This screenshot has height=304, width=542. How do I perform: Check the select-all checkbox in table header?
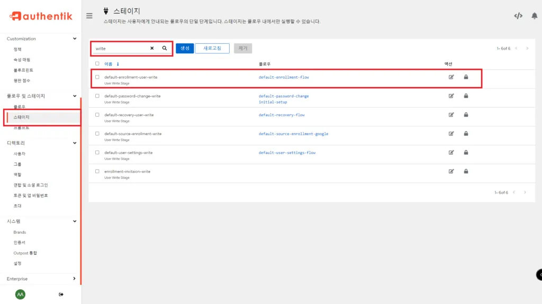[x=97, y=63]
